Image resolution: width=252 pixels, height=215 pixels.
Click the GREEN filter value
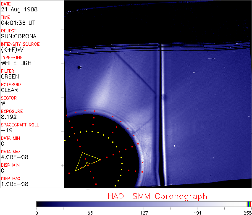(10, 76)
